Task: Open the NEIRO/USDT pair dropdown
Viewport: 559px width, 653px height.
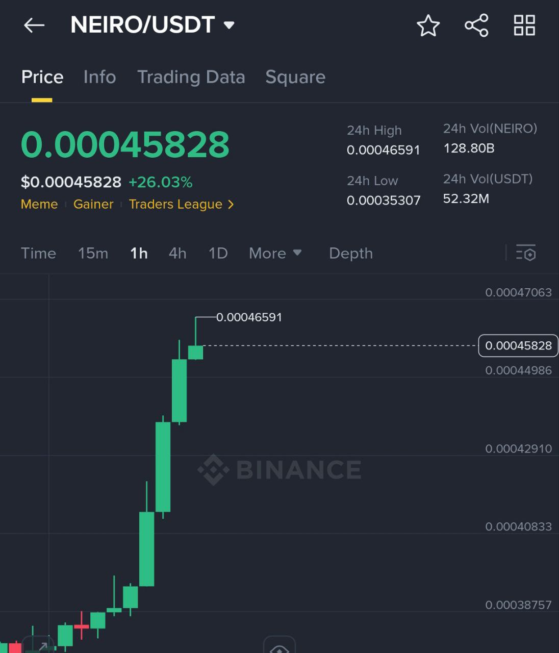Action: [x=229, y=25]
